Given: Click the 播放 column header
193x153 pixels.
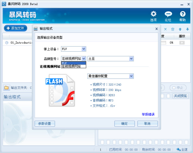Looking at the screenshot, I should click(182, 36).
